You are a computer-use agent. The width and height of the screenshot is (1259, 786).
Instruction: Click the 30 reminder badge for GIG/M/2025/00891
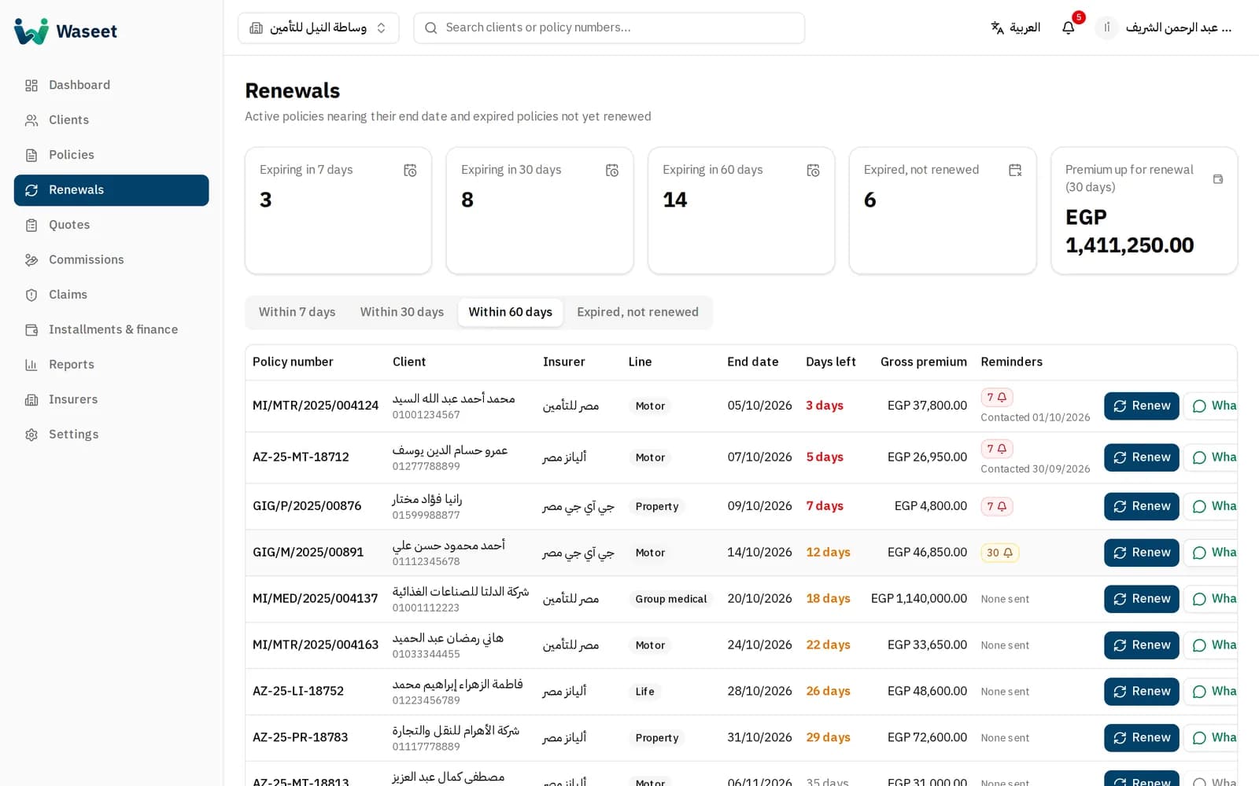tap(999, 553)
